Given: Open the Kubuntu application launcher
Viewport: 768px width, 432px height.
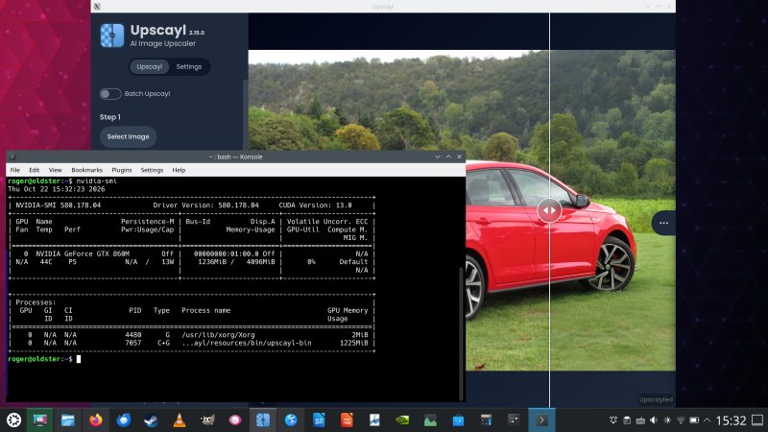Looking at the screenshot, I should (13, 420).
